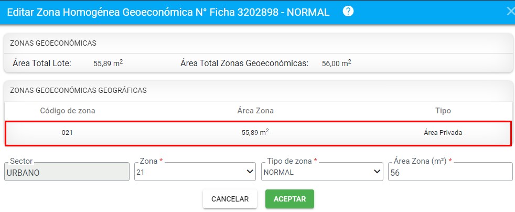Viewport: 515px width, 212px height.
Task: Click the CANCELAR button
Action: click(230, 199)
